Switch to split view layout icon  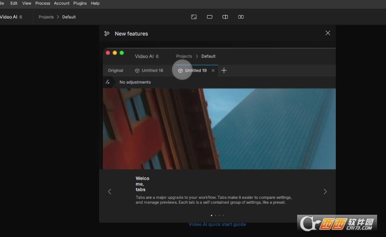[x=225, y=17]
